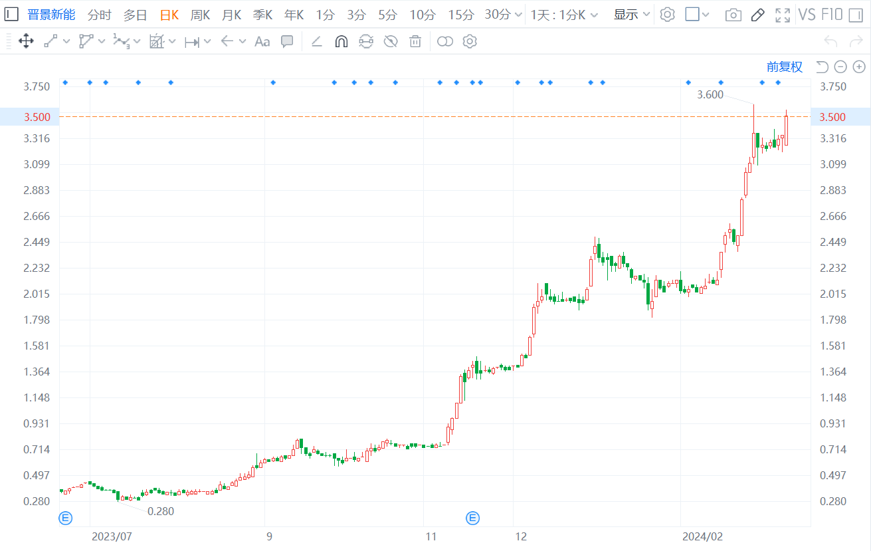Expand the 显示 display dropdown

(631, 15)
